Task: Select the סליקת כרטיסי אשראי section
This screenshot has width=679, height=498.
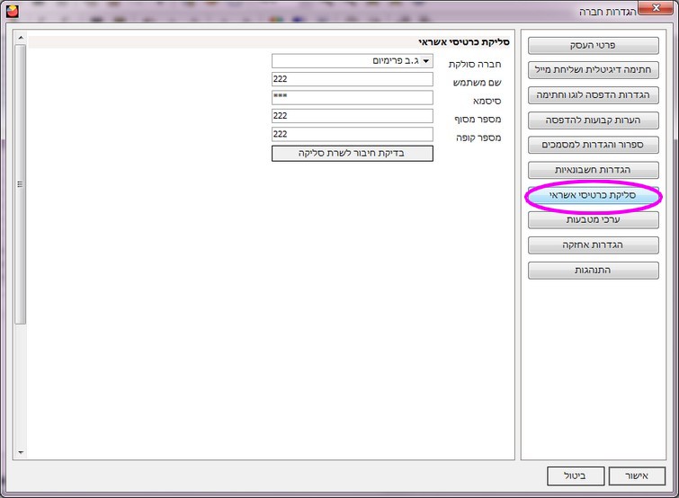Action: coord(593,195)
